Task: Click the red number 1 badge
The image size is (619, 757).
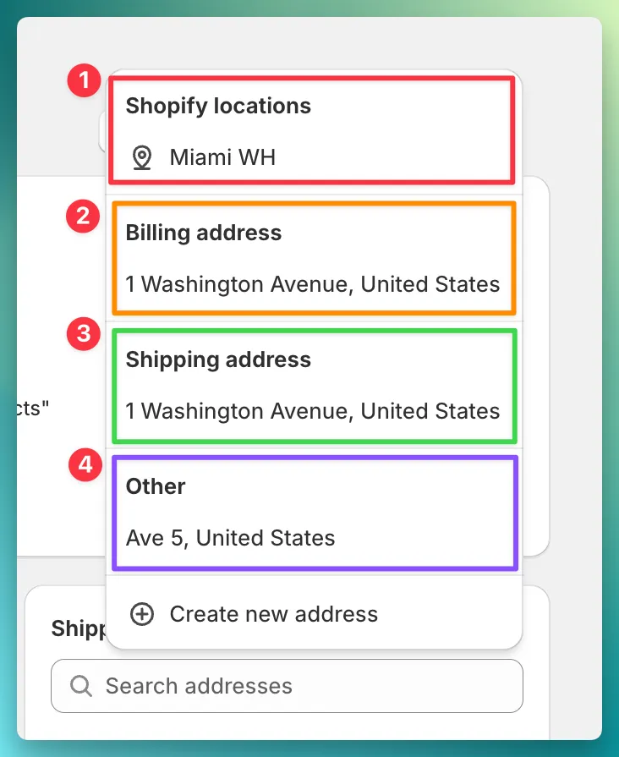Action: pyautogui.click(x=84, y=80)
